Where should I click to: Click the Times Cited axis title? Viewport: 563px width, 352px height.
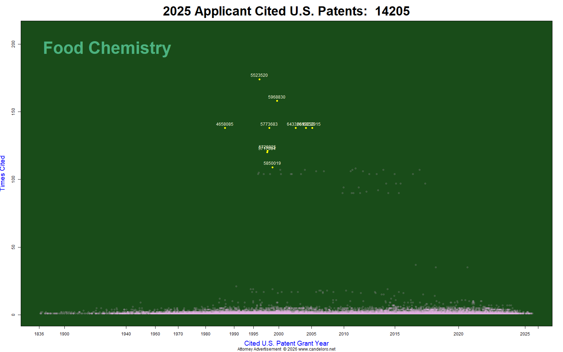(3, 173)
